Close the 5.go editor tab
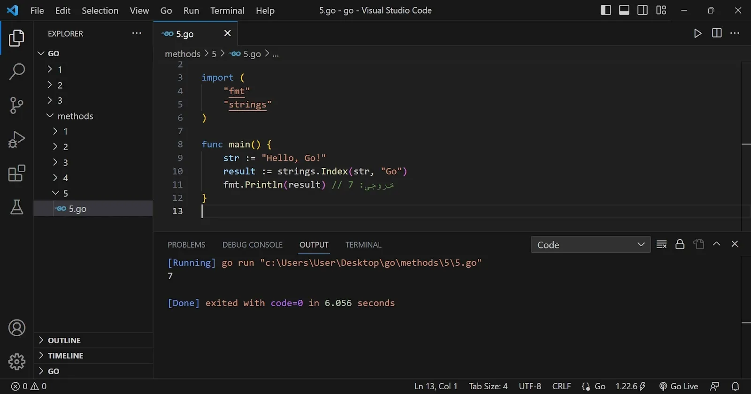751x394 pixels. 228,33
